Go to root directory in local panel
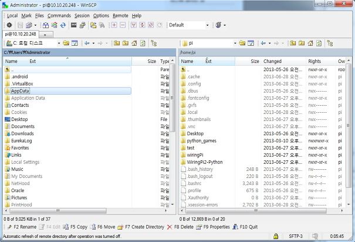Viewport: 355px width, 242px height. pos(126,43)
